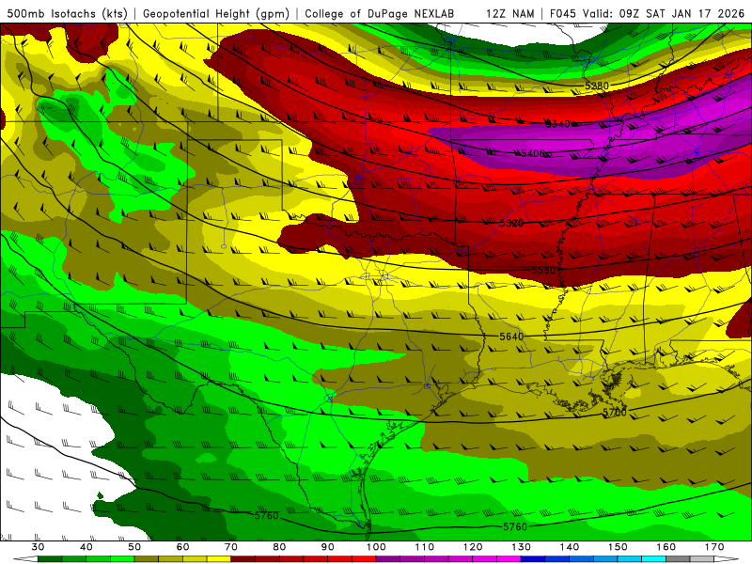
Task: Click the 120 knot colorbar label
Action: coord(473,547)
